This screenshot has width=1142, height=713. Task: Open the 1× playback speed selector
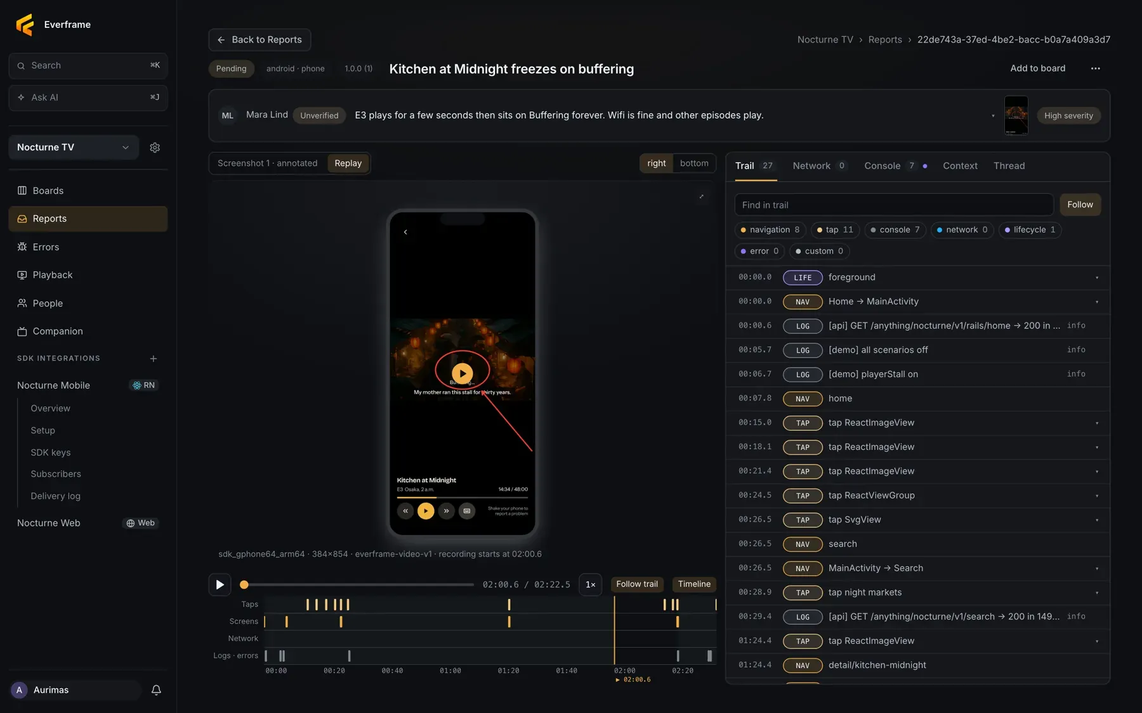pyautogui.click(x=590, y=585)
